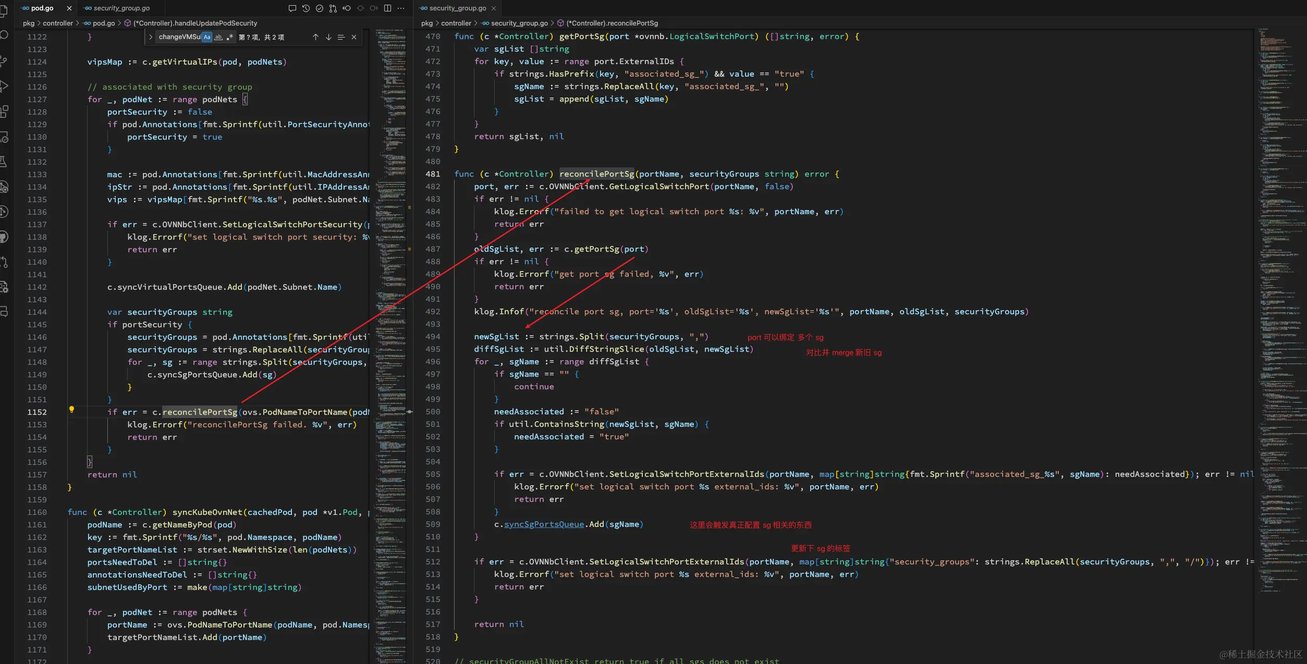Click controller breadcrumb in left editor
Screen dimensions: 1307x664
(58, 23)
